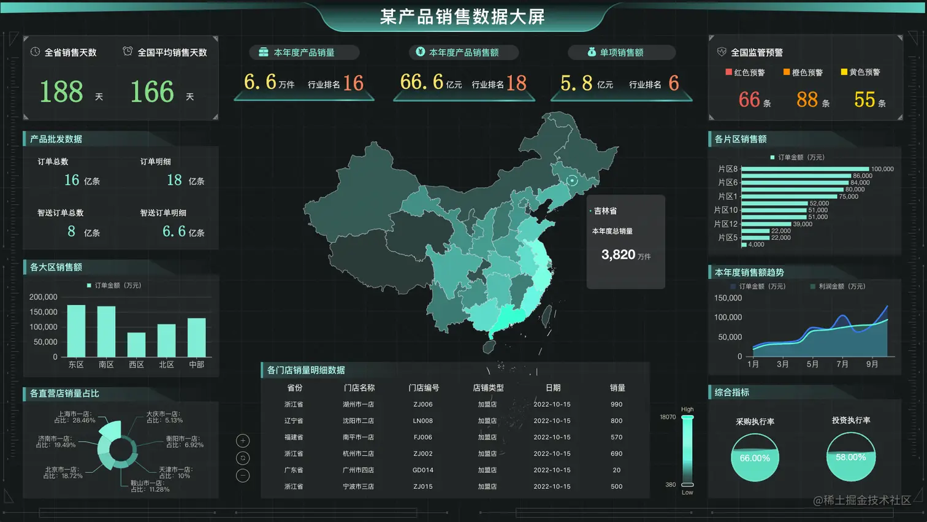Screen dimensions: 927x522
Task: Click the dashboard title 某产品销售数据大屏
Action: pos(462,17)
